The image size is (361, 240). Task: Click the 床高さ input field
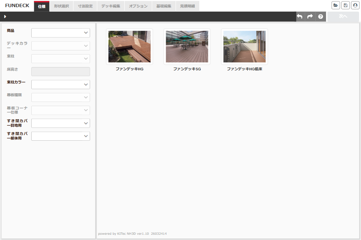tap(60, 71)
